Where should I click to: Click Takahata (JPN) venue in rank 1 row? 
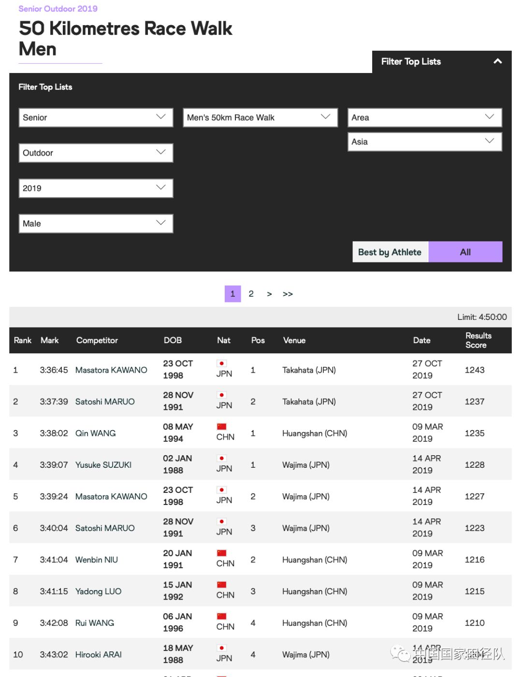309,370
